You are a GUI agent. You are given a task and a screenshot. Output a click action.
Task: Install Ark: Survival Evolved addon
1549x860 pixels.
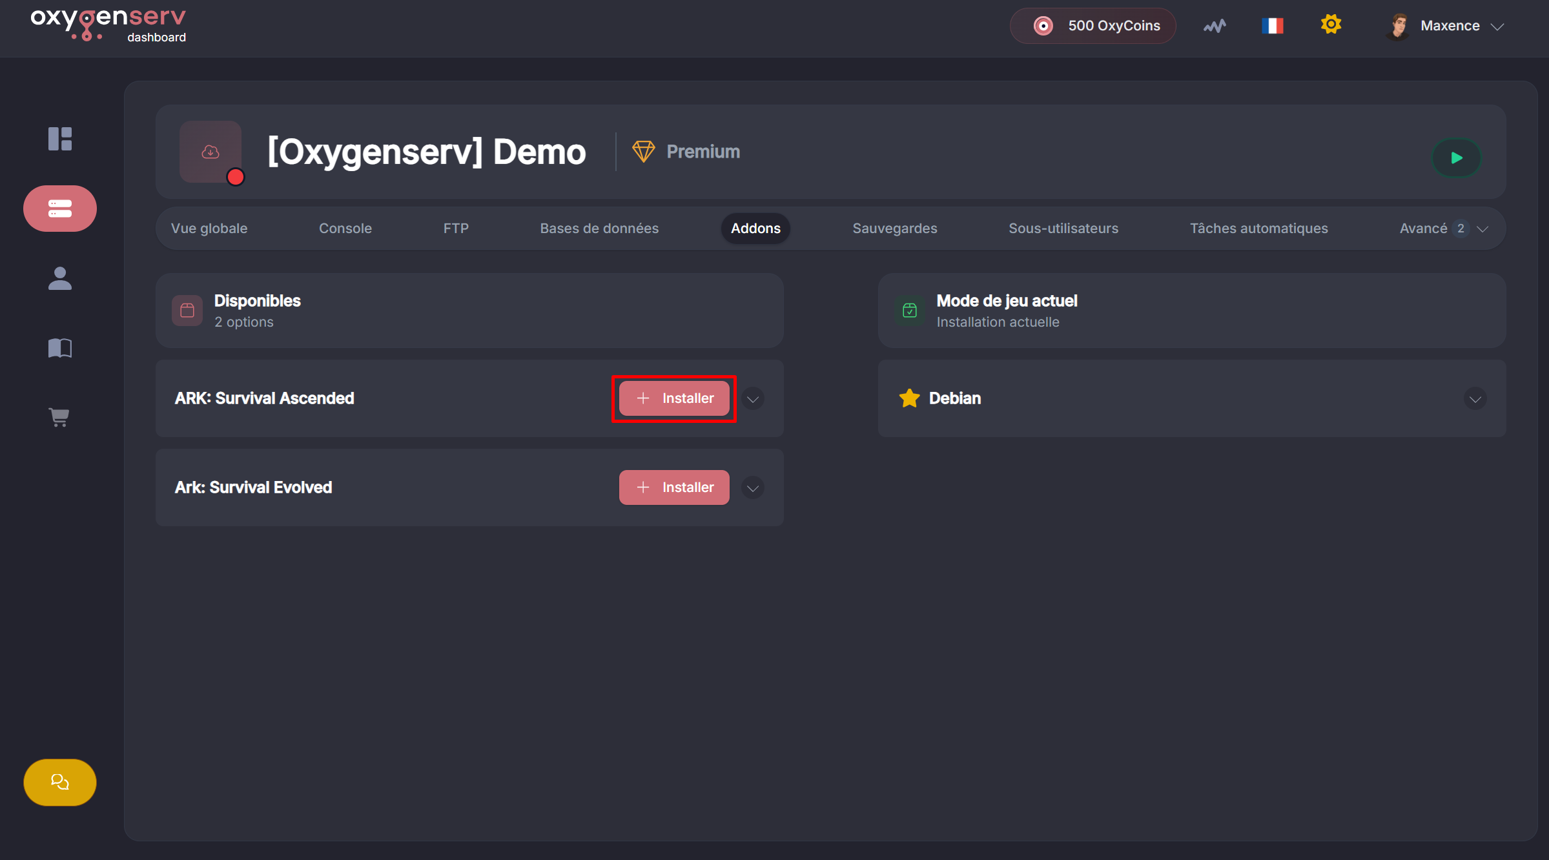click(674, 487)
